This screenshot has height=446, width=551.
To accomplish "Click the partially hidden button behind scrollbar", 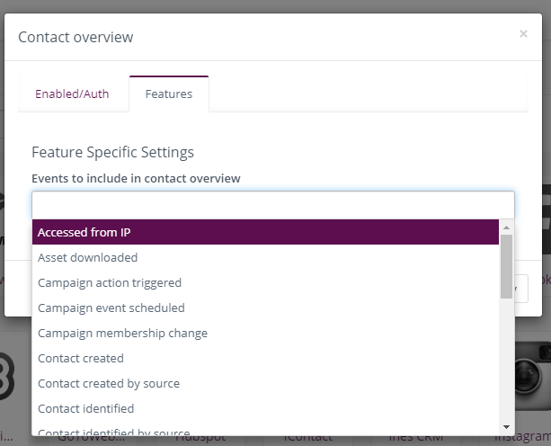I will 521,289.
